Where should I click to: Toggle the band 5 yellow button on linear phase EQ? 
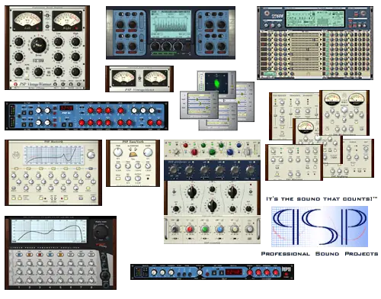pyautogui.click(x=60, y=255)
